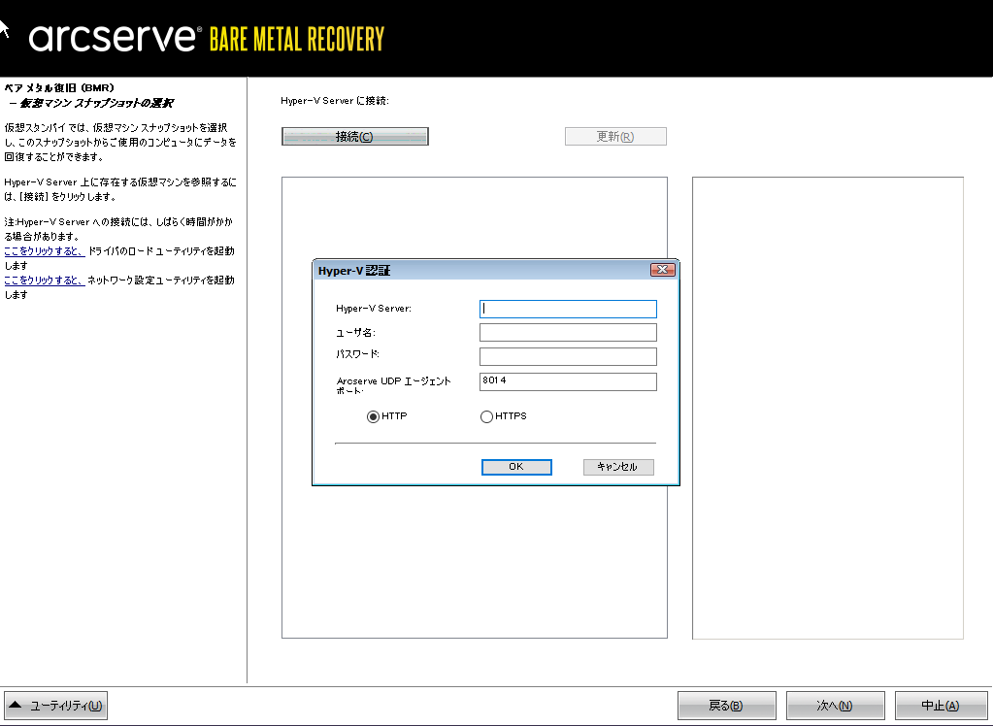The height and width of the screenshot is (726, 993).
Task: Click the パスワード password field
Action: (568, 356)
